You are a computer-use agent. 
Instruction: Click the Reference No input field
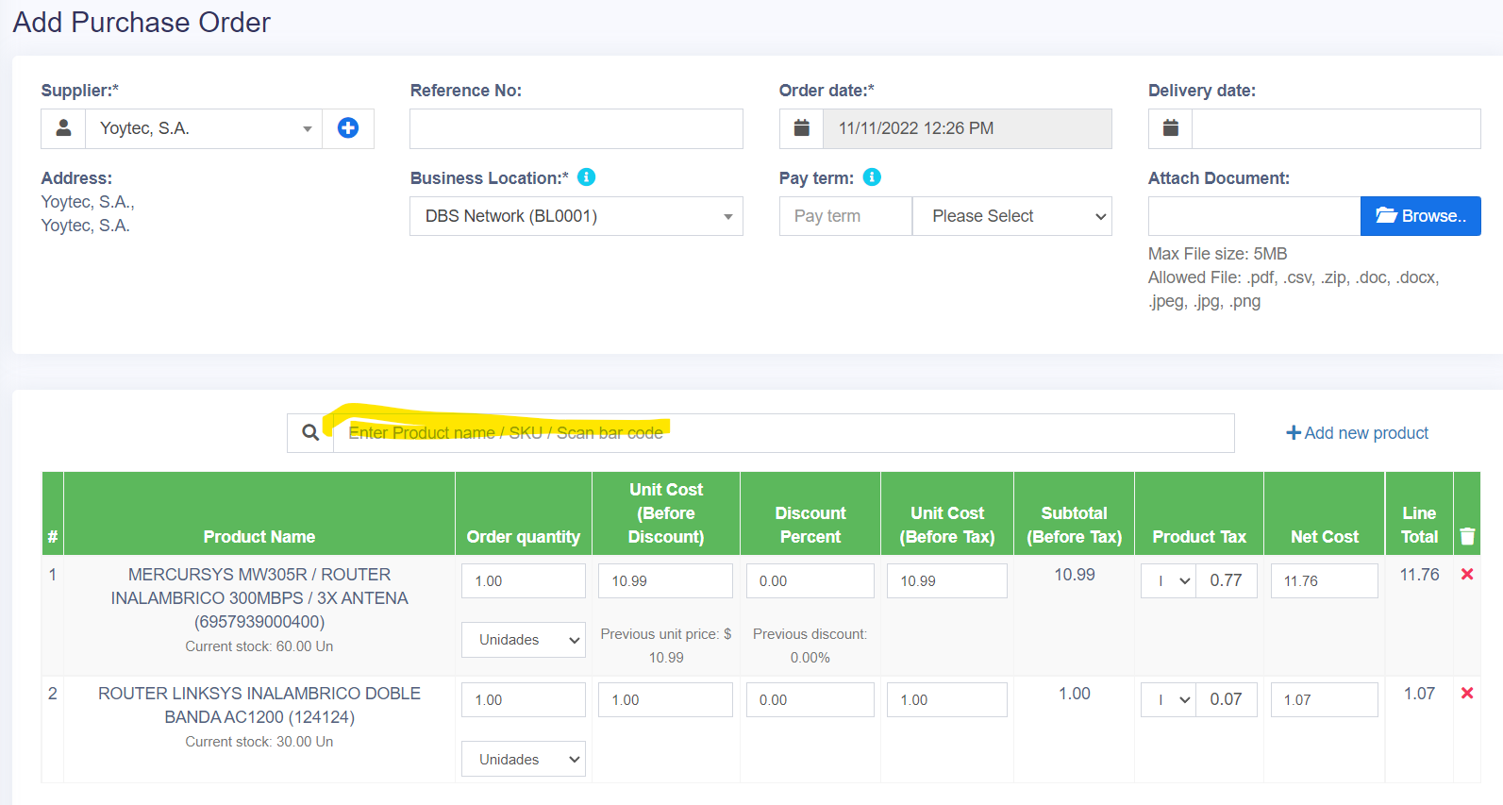[x=576, y=128]
